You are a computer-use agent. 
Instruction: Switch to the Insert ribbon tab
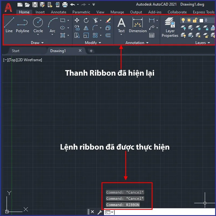pyautogui.click(x=40, y=12)
